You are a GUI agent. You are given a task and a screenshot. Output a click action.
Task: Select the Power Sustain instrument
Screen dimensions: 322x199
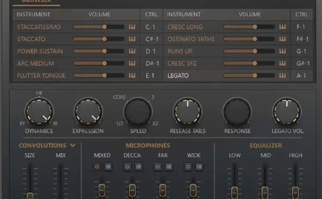(40, 51)
